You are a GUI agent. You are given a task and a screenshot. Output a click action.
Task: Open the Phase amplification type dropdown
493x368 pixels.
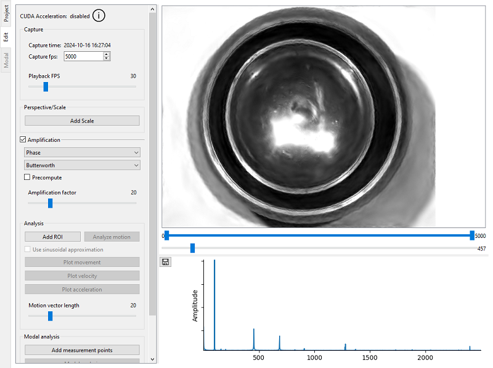(x=82, y=152)
